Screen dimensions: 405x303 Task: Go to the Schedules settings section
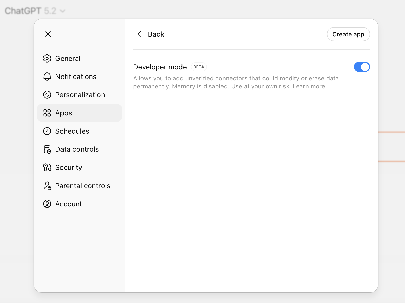click(x=72, y=131)
